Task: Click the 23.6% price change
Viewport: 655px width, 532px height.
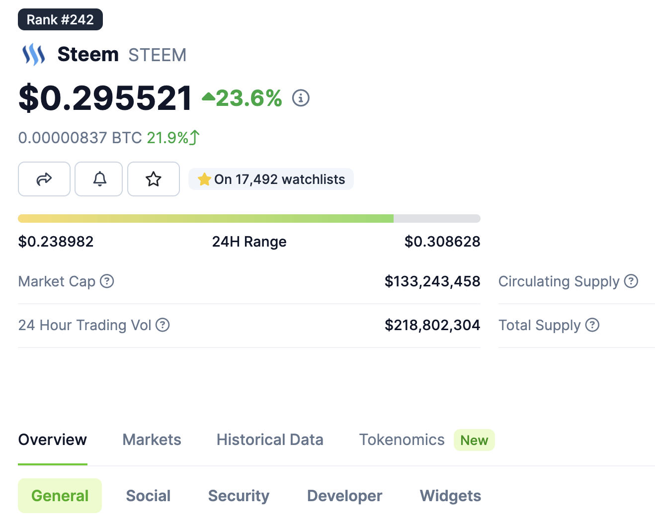Action: click(242, 98)
